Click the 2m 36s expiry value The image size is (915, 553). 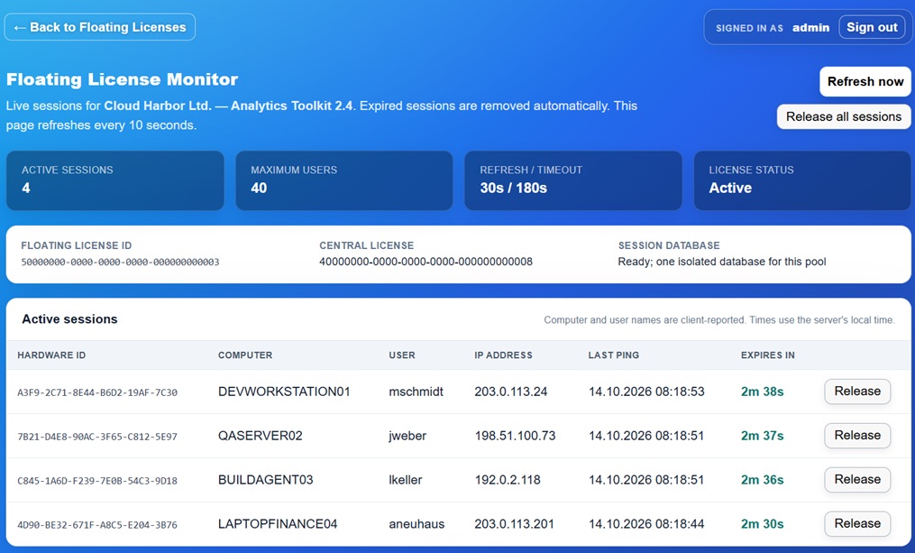tap(762, 480)
